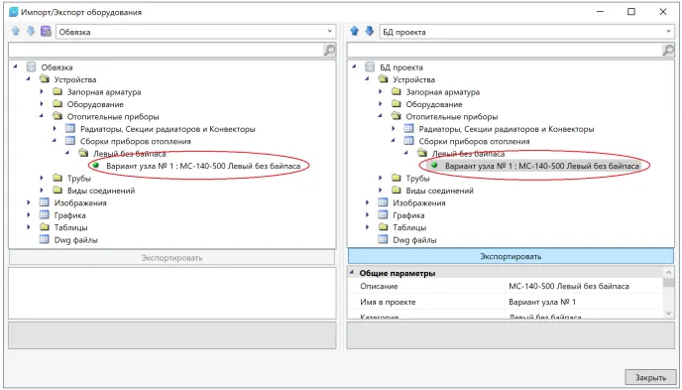Click the Описание property label

379,286
